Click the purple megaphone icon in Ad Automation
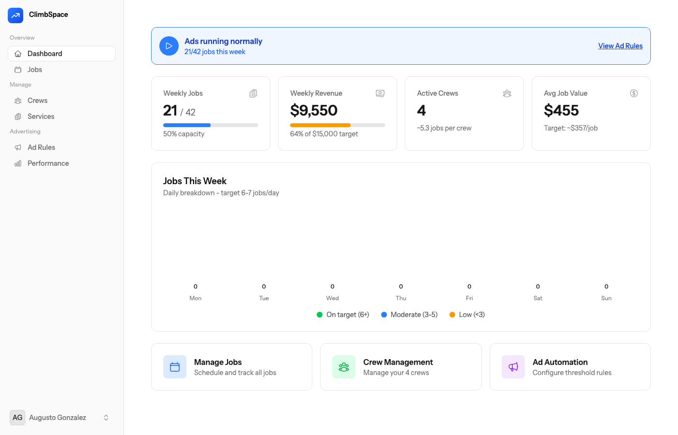The width and height of the screenshot is (678, 435). point(513,367)
